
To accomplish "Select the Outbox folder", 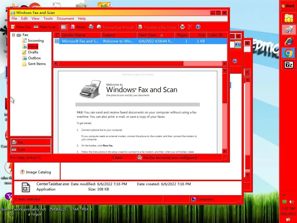I will 34,58.
